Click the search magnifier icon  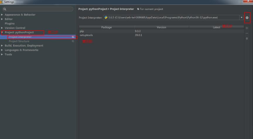pos(5,9)
